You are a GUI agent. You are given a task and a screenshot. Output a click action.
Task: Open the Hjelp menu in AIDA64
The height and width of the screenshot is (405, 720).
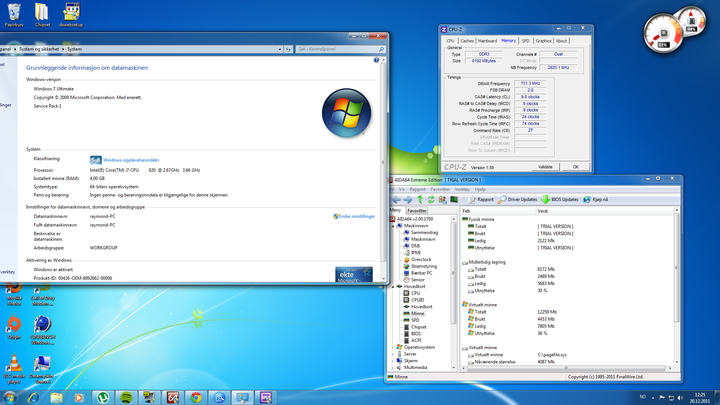(480, 189)
